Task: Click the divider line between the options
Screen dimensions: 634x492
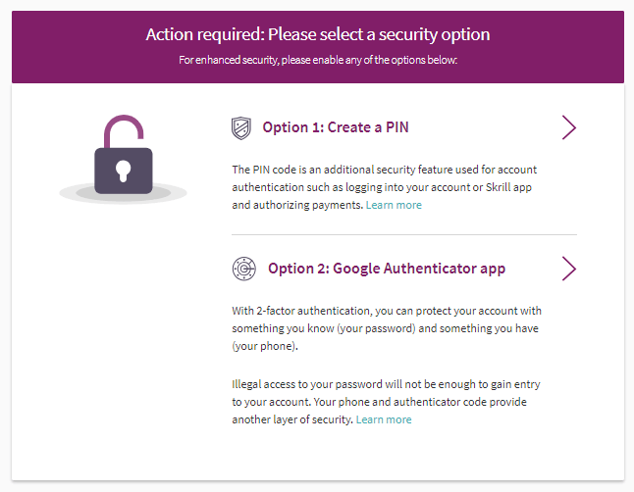Action: point(403,235)
